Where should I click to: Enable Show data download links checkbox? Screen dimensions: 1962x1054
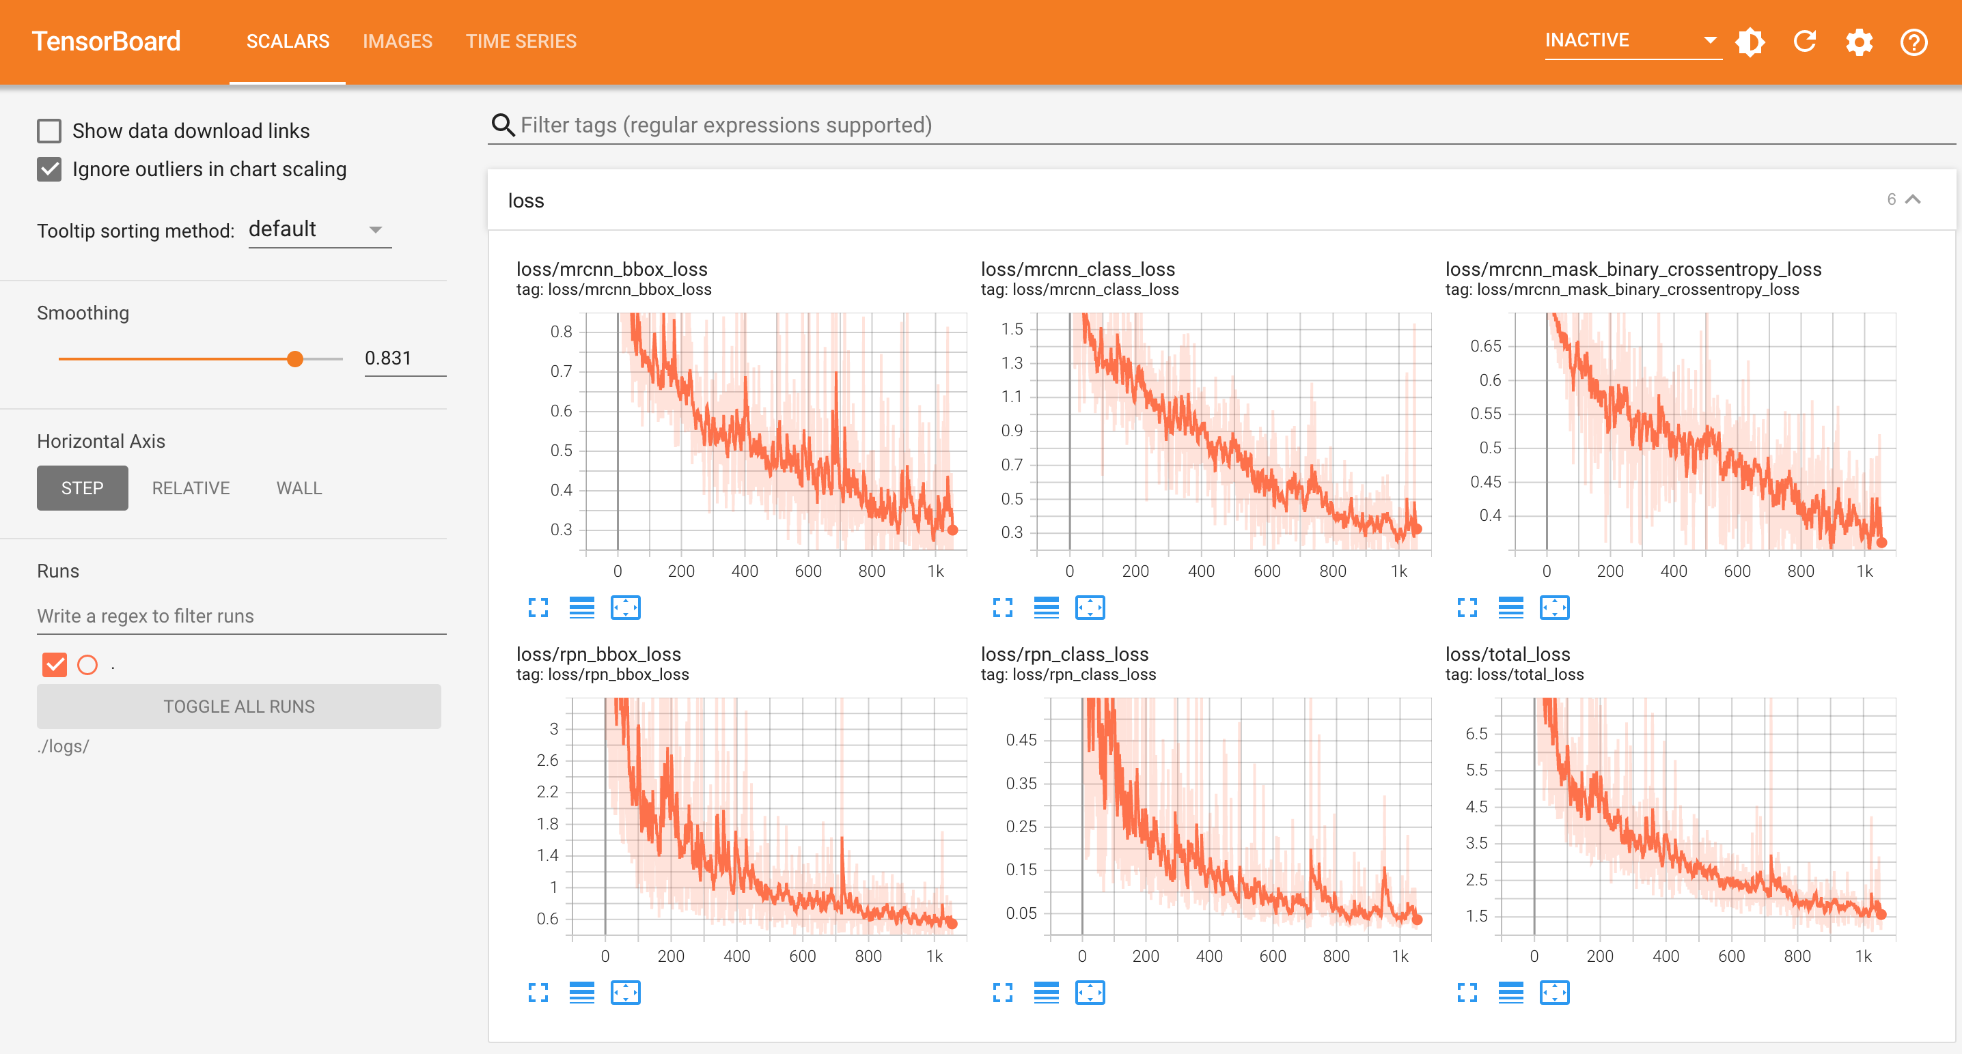click(49, 131)
